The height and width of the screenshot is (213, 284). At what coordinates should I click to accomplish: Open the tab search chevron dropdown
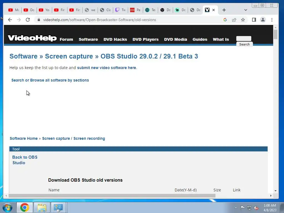click(x=246, y=10)
